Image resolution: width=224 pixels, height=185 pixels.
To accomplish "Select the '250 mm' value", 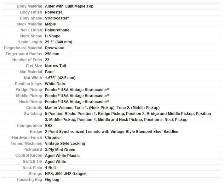I will (52, 54).
